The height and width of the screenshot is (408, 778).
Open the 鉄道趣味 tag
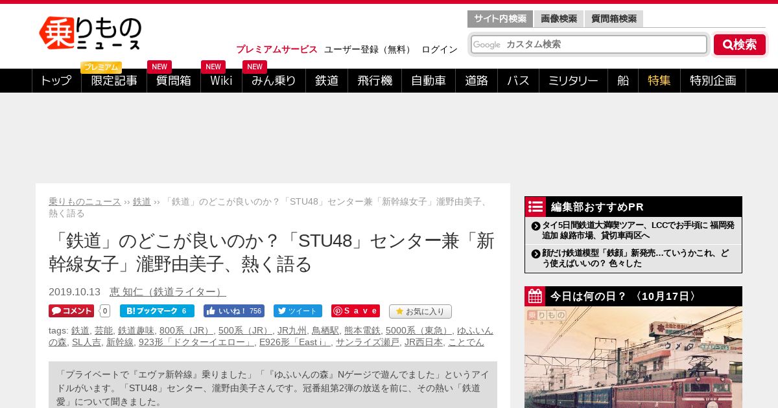pos(136,330)
